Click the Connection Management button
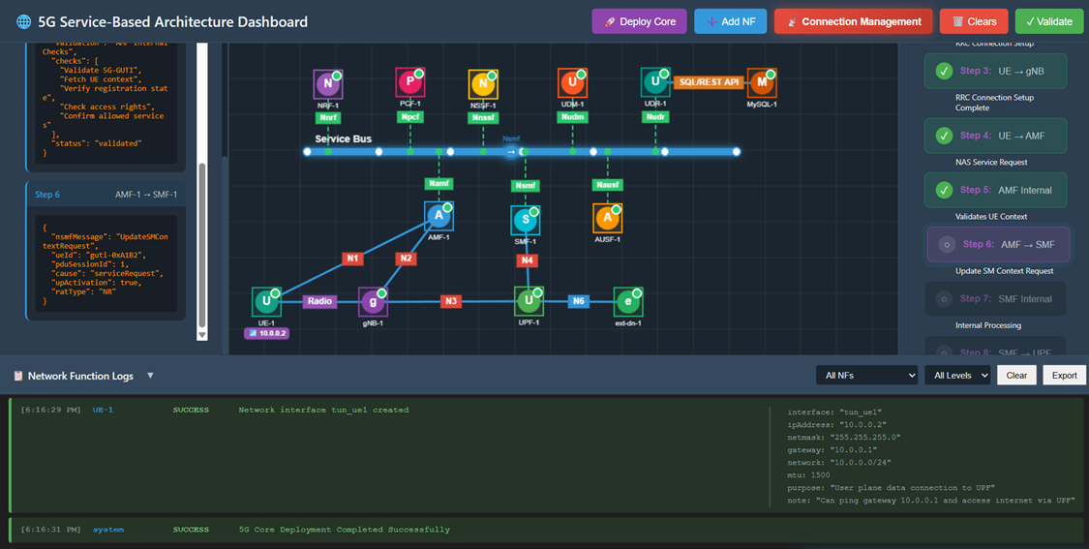Screen dimensions: 1089x549 click(x=853, y=21)
